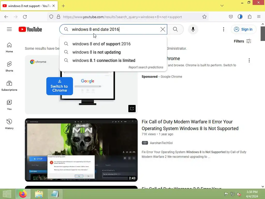This screenshot has width=265, height=199.
Task: Expand the list all tabs dropdown
Action: [222, 6]
